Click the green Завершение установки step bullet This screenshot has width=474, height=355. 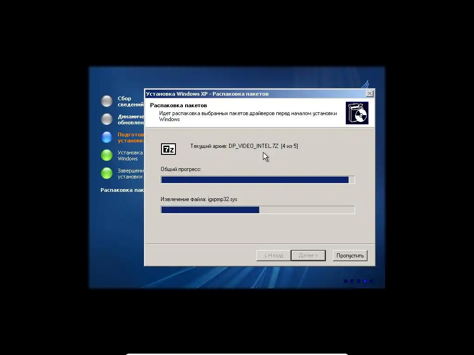(x=106, y=173)
